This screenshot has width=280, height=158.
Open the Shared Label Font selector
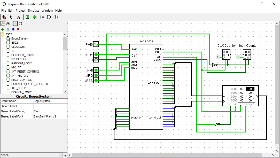50,116
